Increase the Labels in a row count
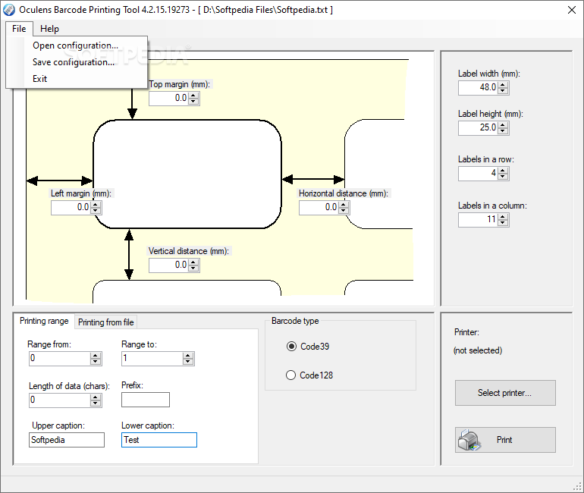 503,171
